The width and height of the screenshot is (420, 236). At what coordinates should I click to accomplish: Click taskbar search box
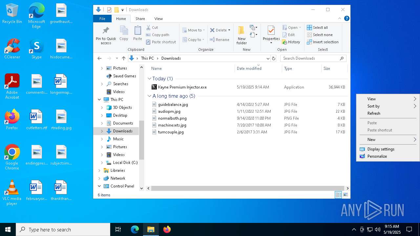pos(63,229)
